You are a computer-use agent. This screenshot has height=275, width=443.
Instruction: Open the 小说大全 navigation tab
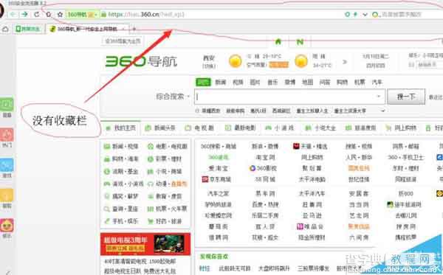(x=320, y=128)
